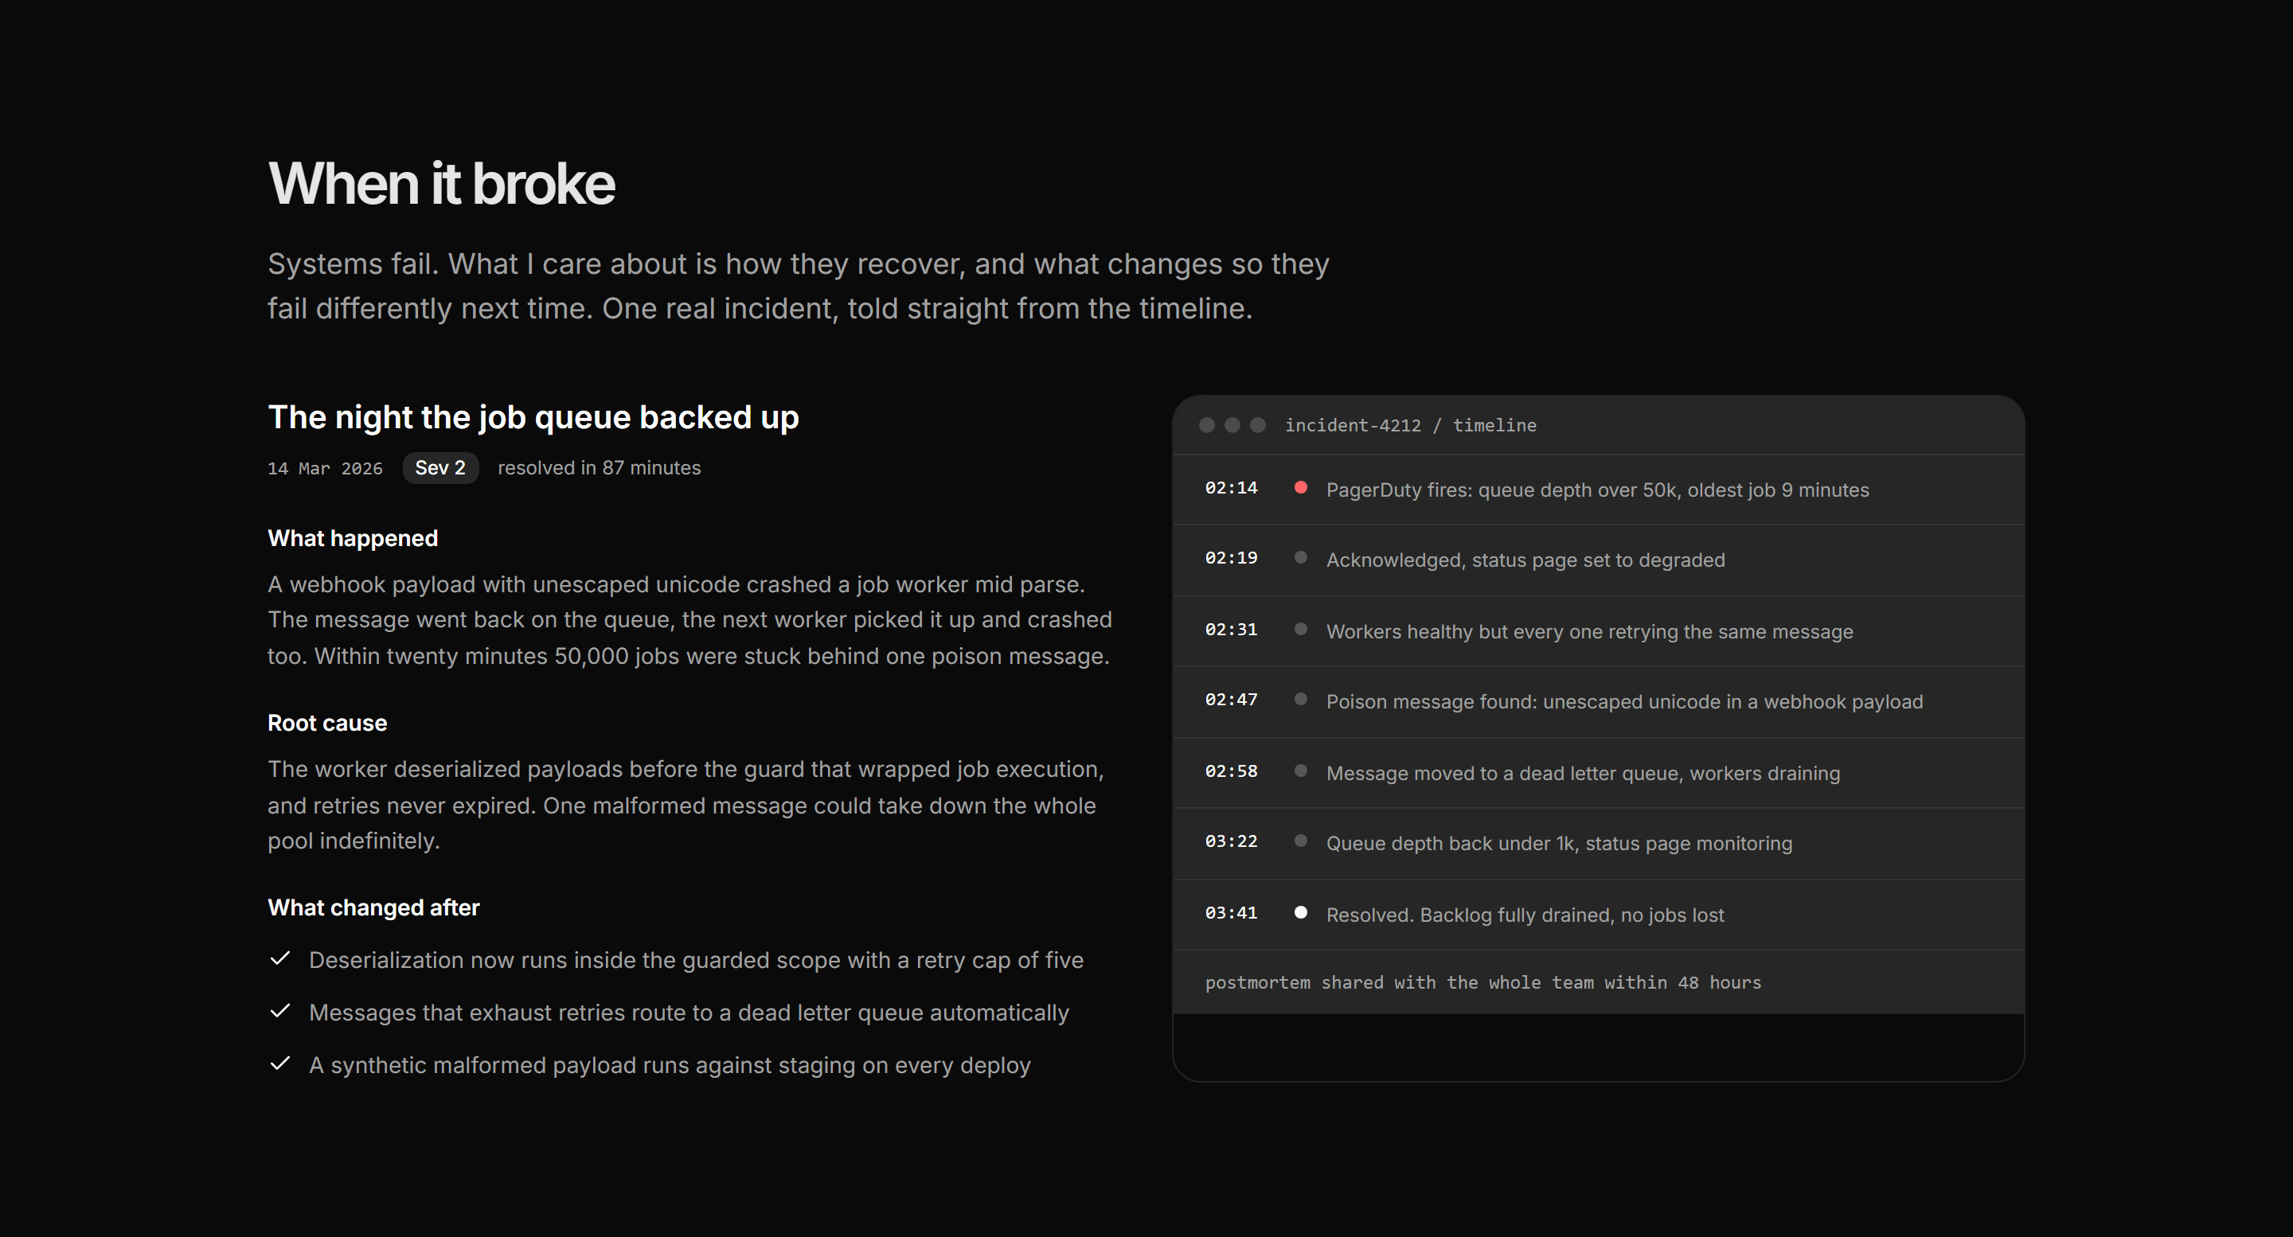Click the webhook payload crashed paragraph
This screenshot has height=1237, width=2293.
pos(689,620)
